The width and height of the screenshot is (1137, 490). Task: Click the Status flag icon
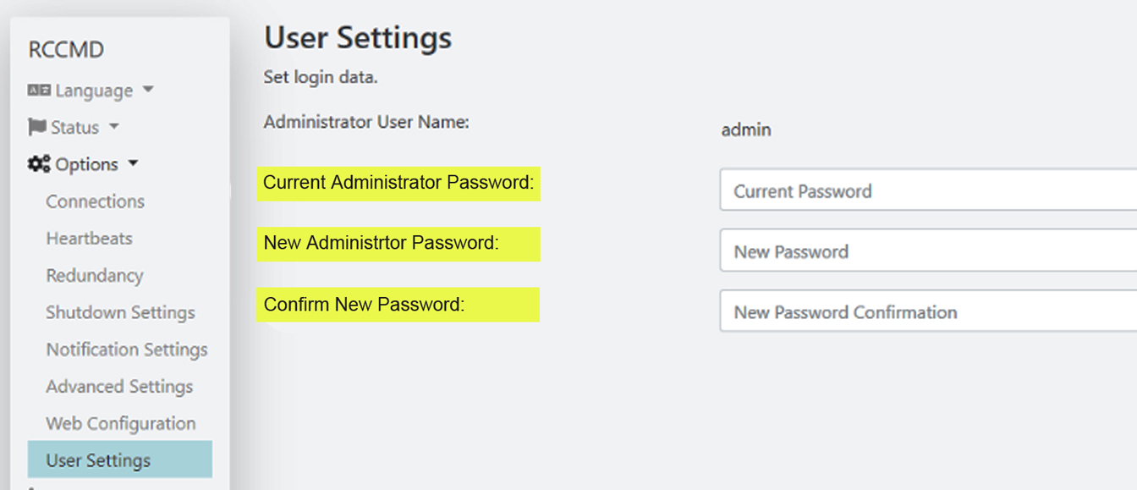(x=37, y=128)
